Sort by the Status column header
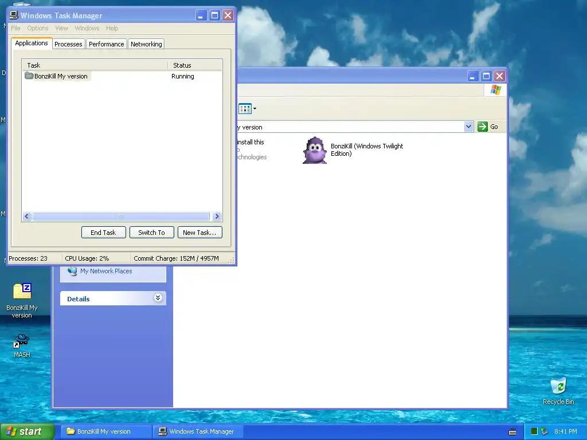Screen dimensions: 587x440 click(195, 65)
